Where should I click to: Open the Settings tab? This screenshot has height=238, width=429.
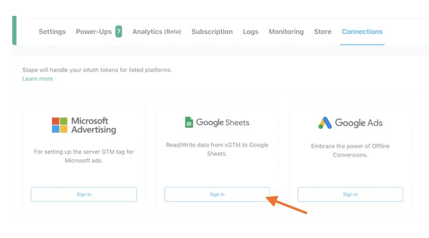(52, 32)
